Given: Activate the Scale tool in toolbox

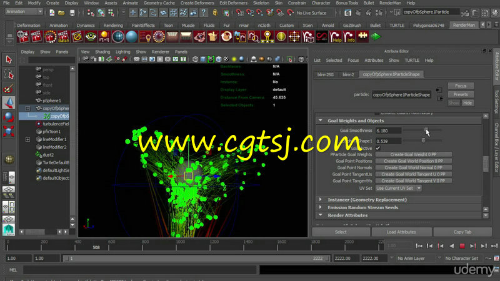Looking at the screenshot, I should [x=9, y=131].
